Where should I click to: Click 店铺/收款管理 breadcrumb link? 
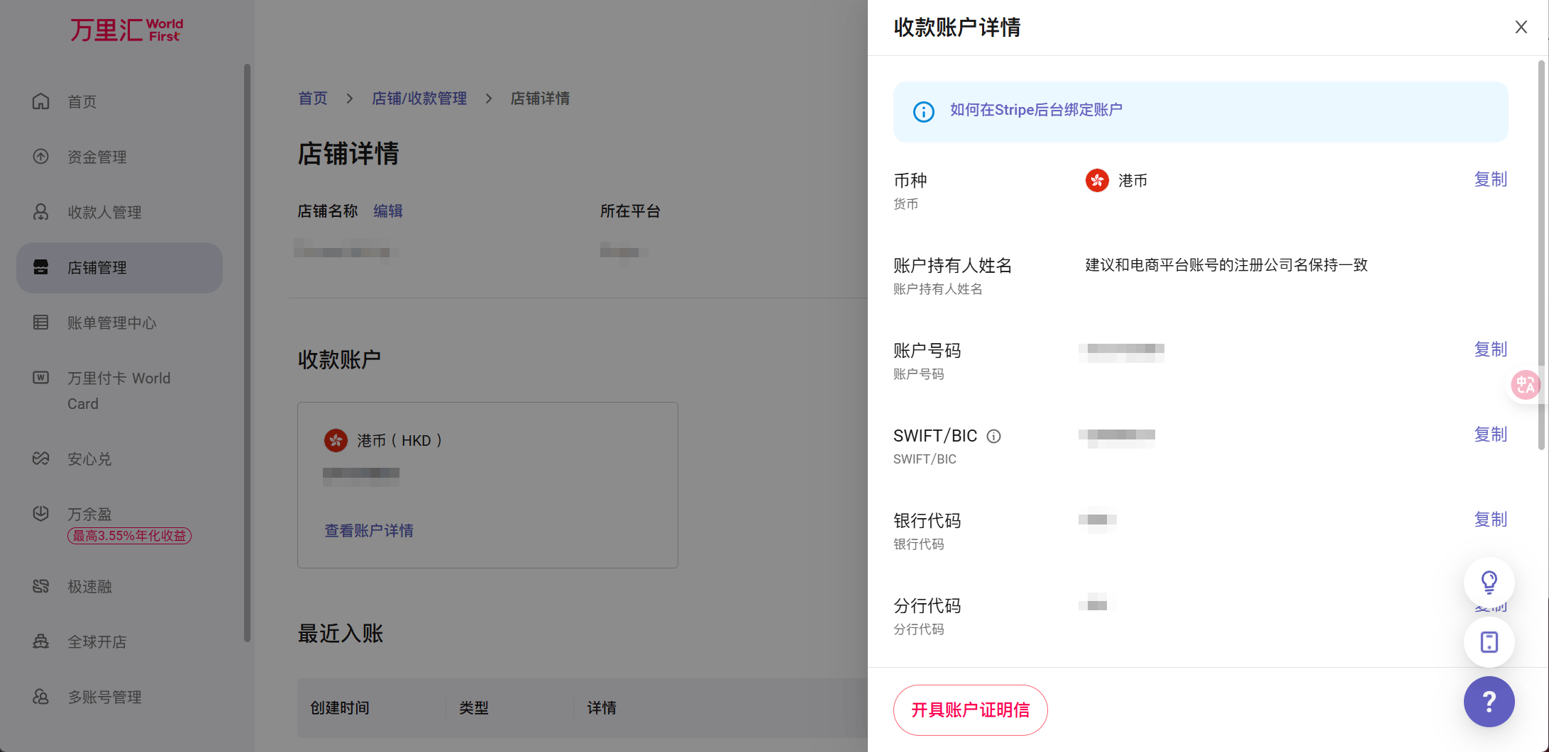[x=419, y=99]
